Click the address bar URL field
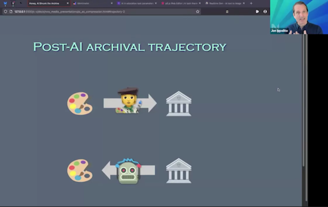The width and height of the screenshot is (328, 207). (96, 12)
